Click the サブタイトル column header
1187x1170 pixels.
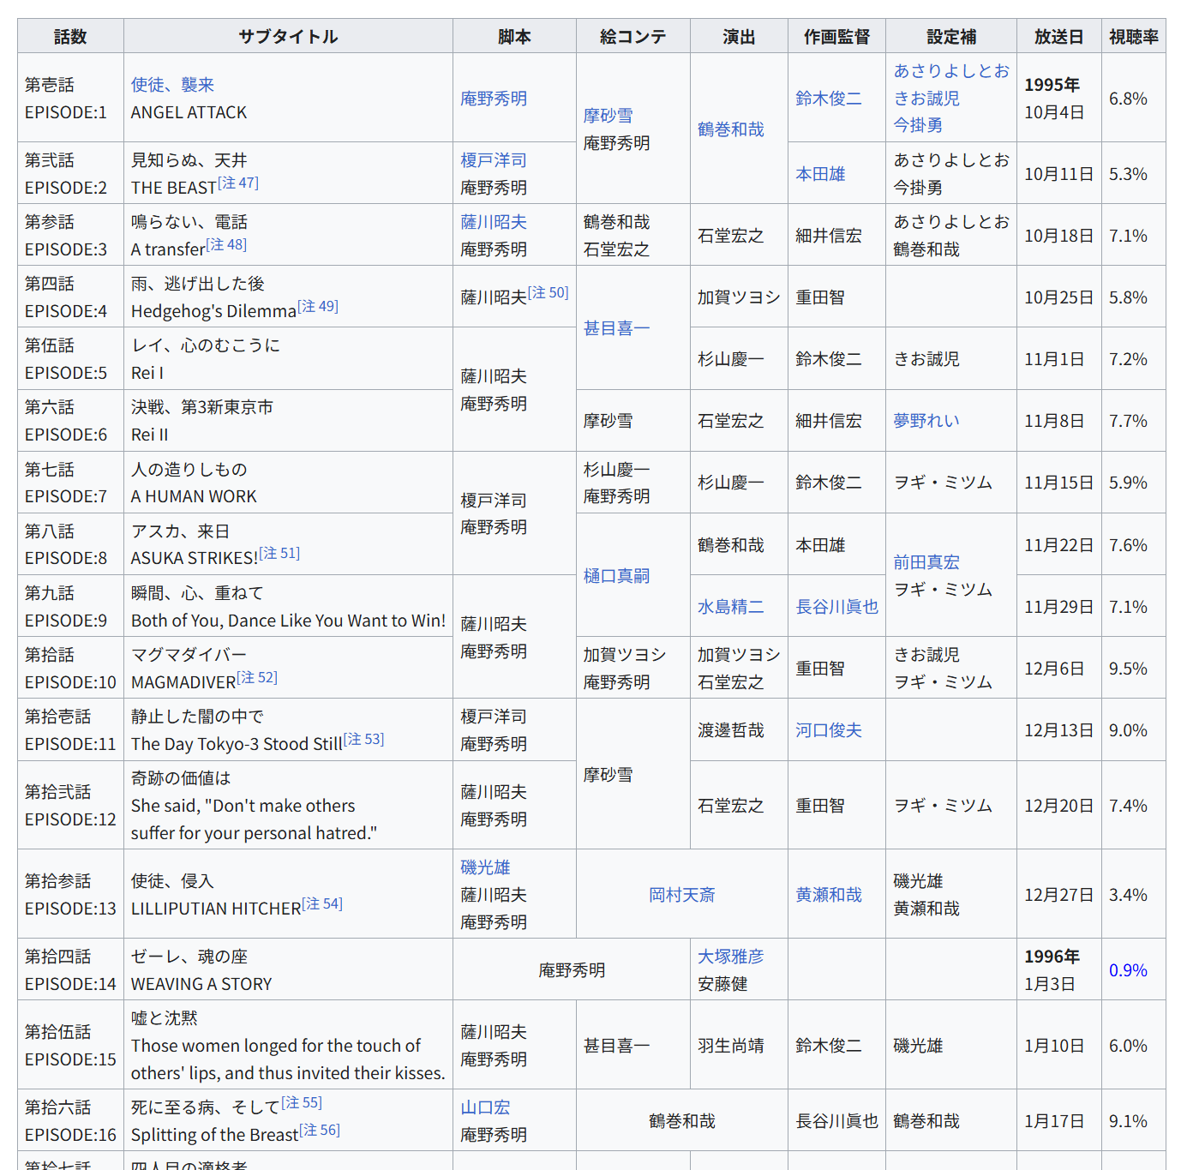click(x=288, y=37)
